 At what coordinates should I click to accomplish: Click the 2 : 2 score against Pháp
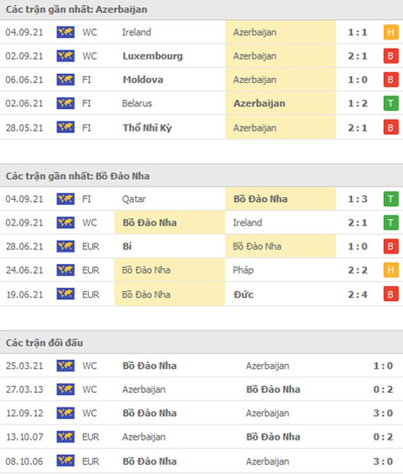(358, 270)
